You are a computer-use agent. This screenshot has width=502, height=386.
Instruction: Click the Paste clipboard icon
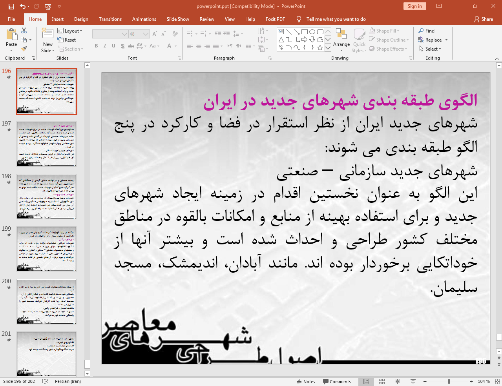pyautogui.click(x=11, y=35)
